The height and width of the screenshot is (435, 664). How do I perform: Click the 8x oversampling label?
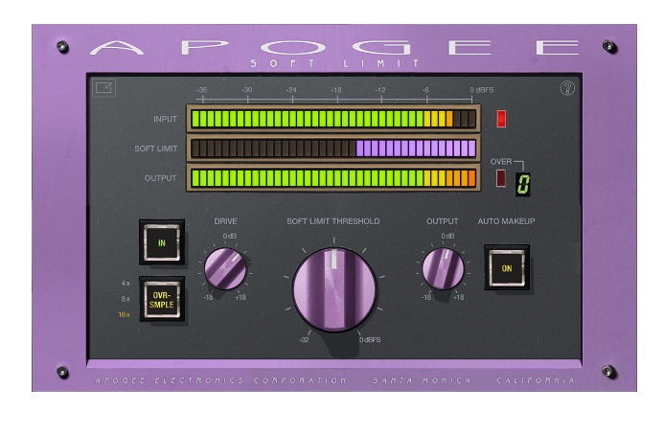(126, 299)
